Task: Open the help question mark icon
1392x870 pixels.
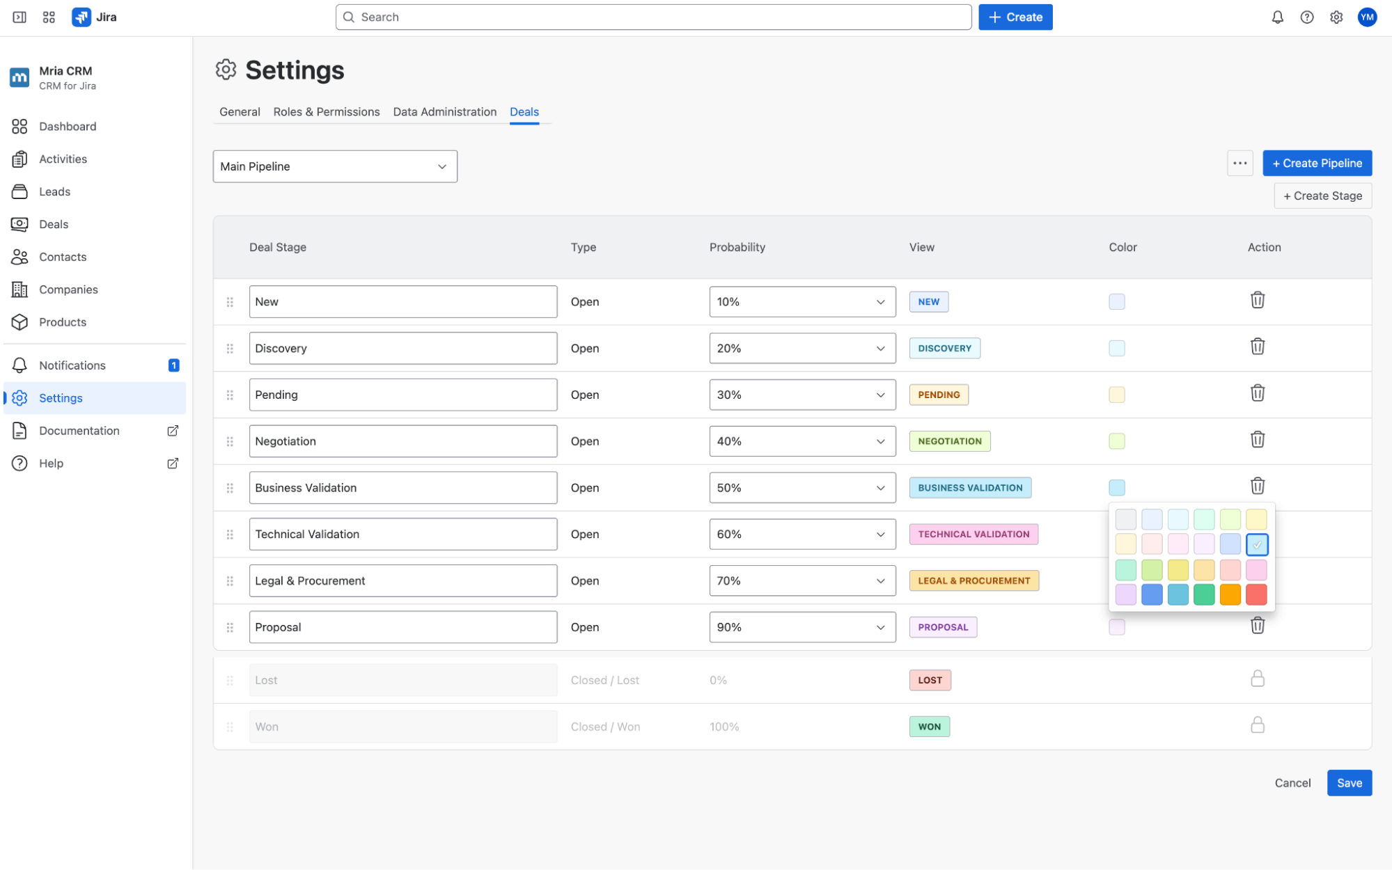Action: tap(1306, 17)
